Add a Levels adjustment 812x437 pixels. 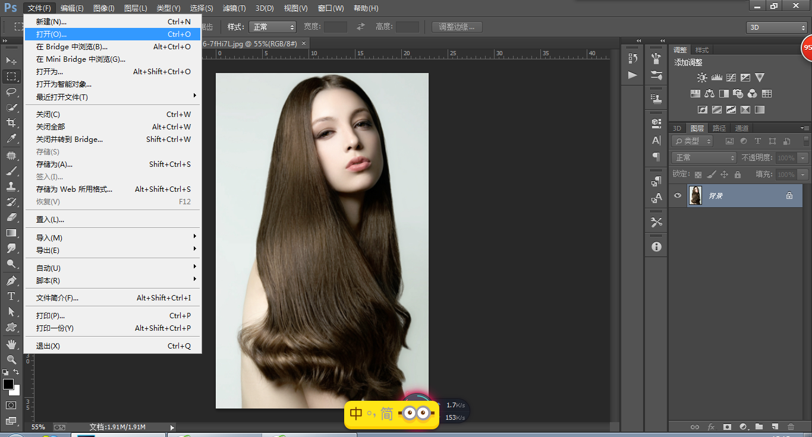[x=716, y=77]
